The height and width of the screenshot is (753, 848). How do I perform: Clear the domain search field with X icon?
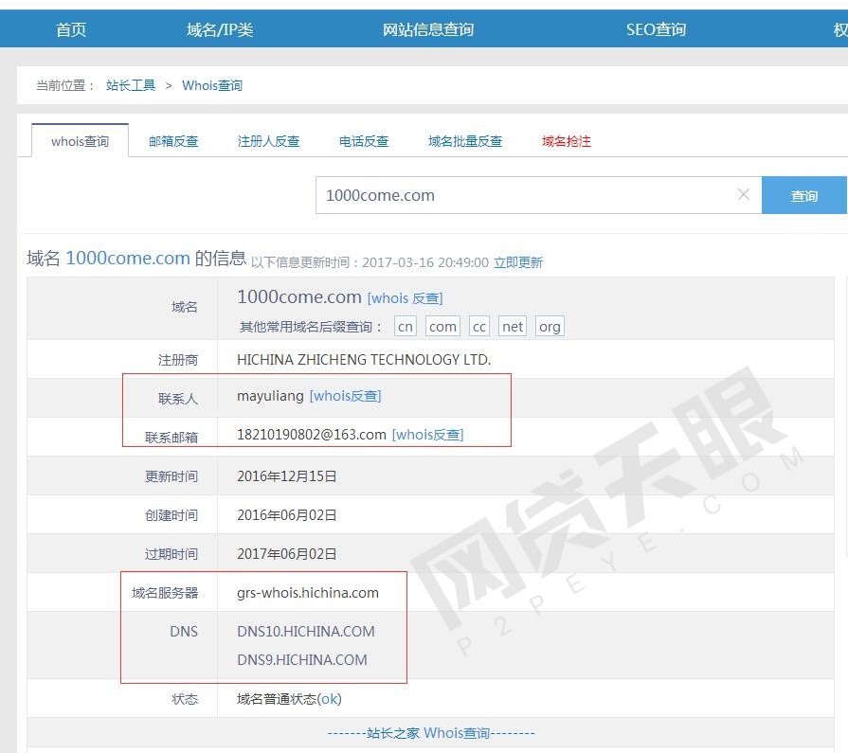coord(743,195)
